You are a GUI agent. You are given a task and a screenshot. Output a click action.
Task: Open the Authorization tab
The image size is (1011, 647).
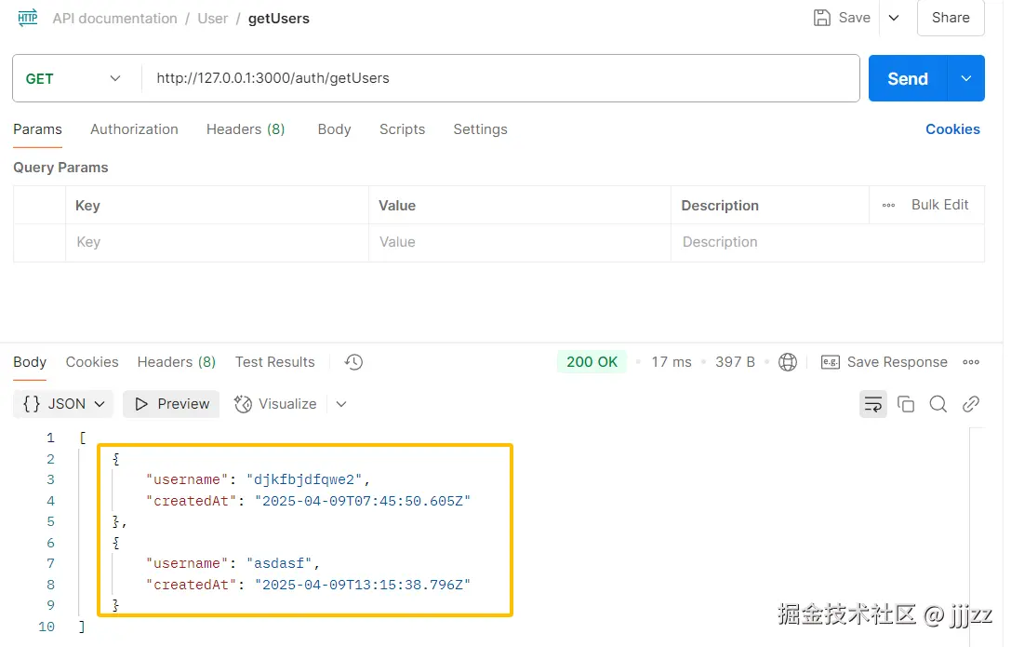(134, 129)
